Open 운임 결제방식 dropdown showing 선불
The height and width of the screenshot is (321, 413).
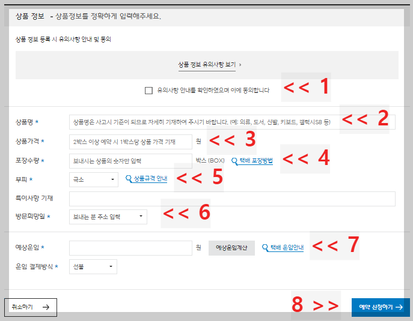pyautogui.click(x=93, y=266)
